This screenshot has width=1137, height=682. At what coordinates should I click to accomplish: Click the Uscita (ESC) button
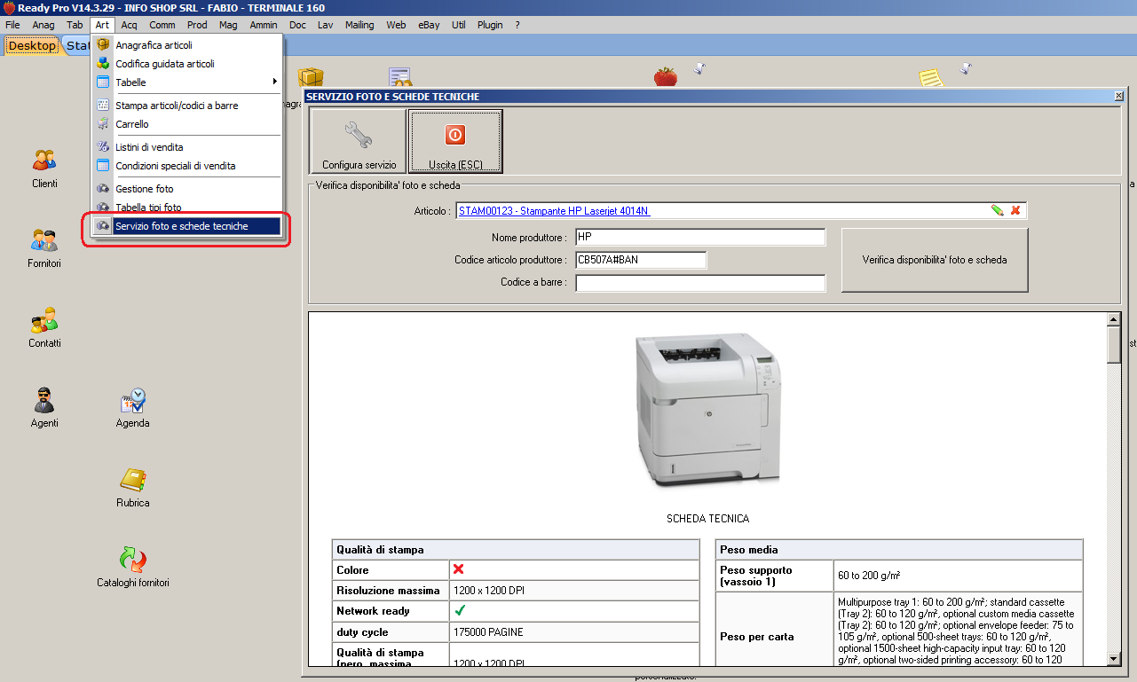[456, 141]
